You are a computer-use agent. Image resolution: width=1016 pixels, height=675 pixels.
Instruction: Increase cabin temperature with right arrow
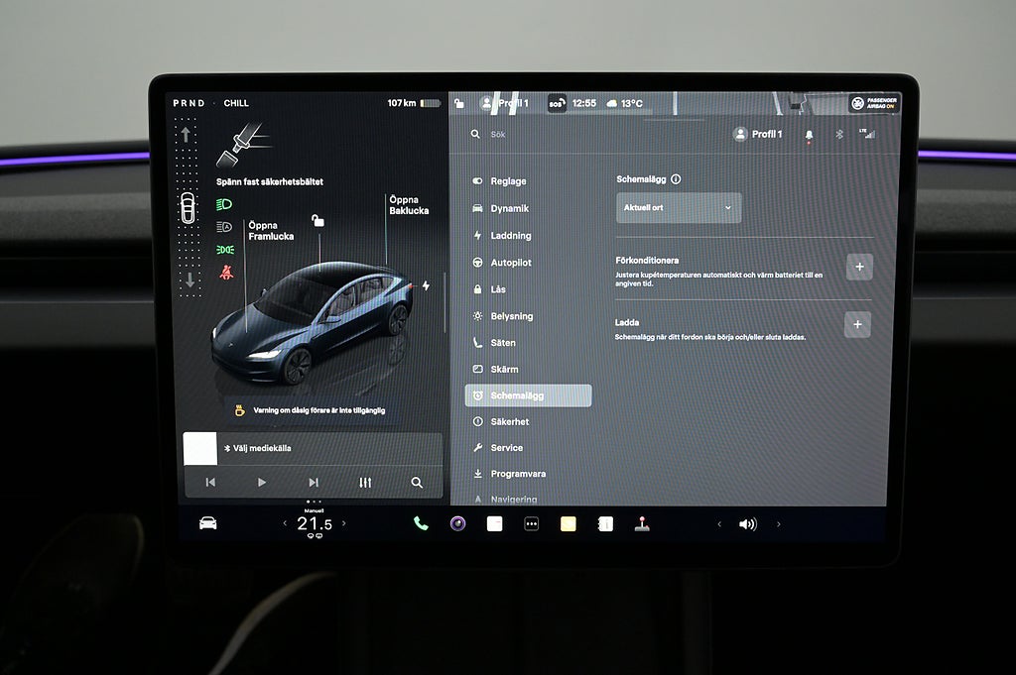[x=343, y=524]
